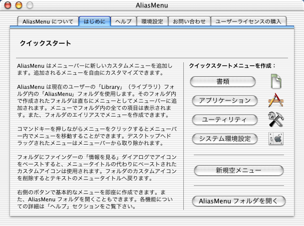Go to the お問い合わせ tab
This screenshot has width=304, height=226.
(189, 21)
